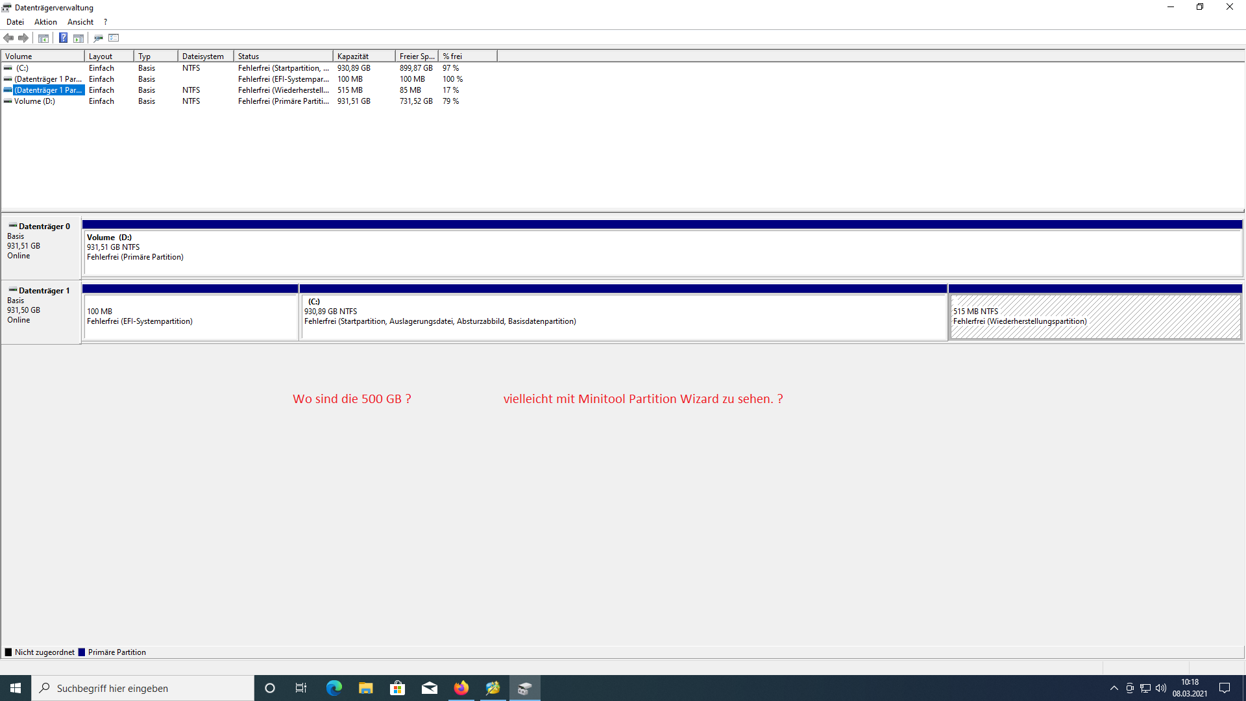Toggle the action pane toolbar icon
The image size is (1246, 701).
point(79,38)
